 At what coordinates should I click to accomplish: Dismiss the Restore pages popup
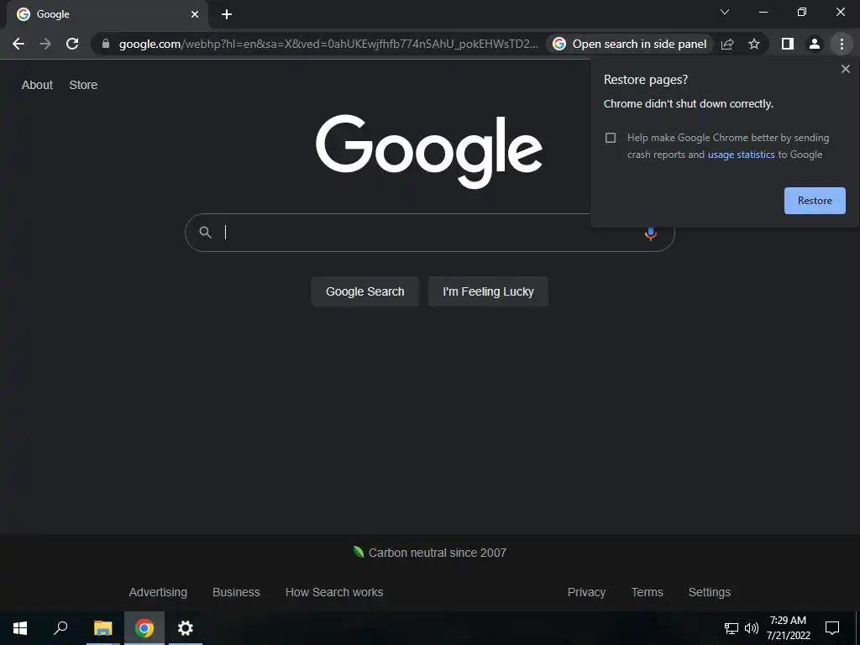(x=845, y=69)
